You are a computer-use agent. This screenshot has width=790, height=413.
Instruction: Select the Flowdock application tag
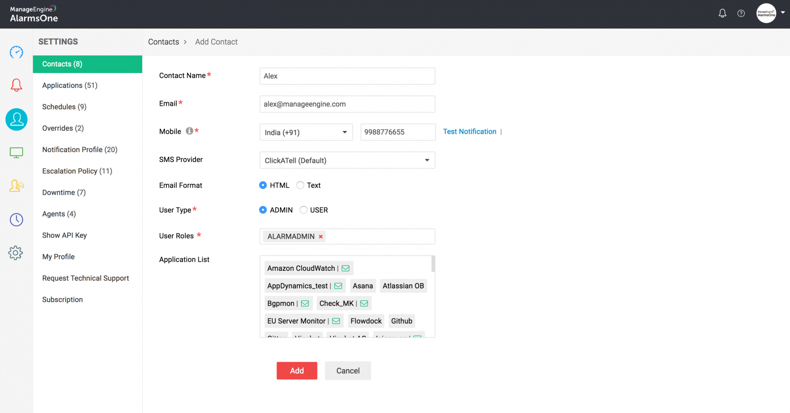(x=366, y=321)
